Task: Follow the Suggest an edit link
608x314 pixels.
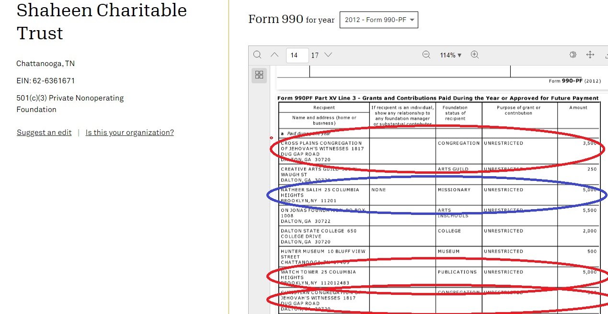Action: [x=44, y=133]
